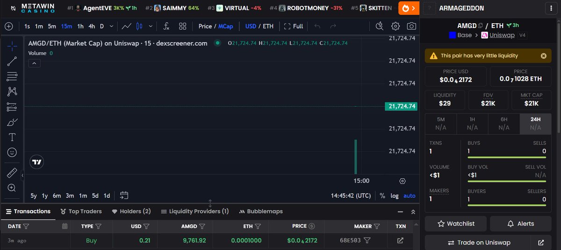Click the 21,724.74 current price label
Viewport: 561px width, 250px height.
(401, 106)
